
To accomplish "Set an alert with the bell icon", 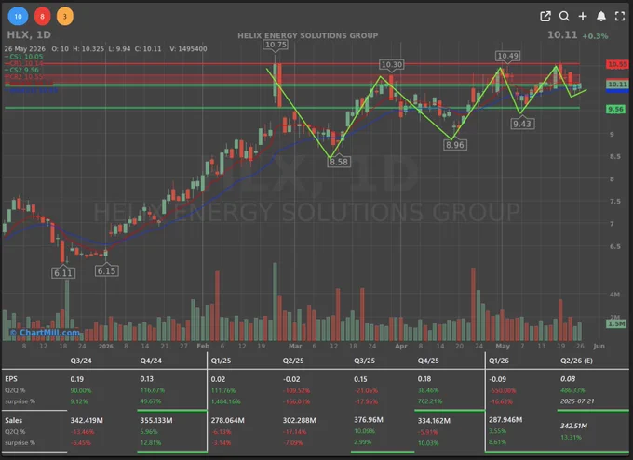I will click(x=601, y=16).
